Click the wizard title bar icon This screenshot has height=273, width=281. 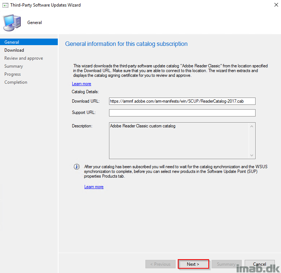click(x=5, y=5)
